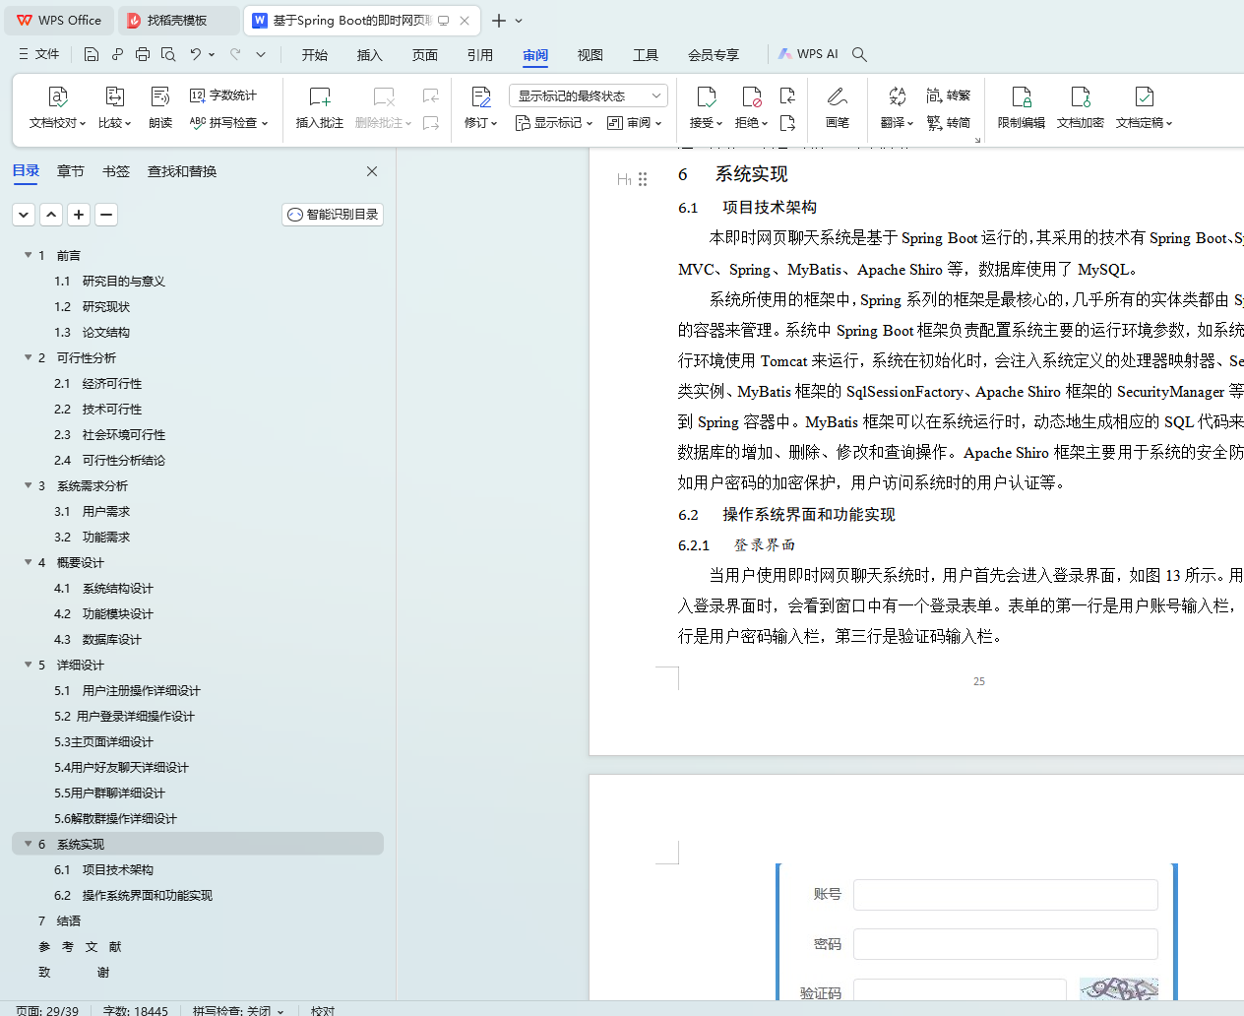
Task: Jump to 6.2 操作系统界面和功能实现 in outline
Action: tap(134, 895)
